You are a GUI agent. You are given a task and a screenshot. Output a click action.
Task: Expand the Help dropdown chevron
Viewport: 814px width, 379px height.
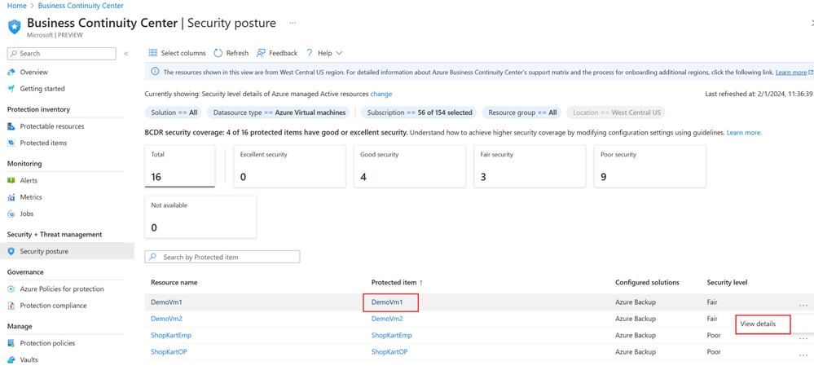click(x=339, y=53)
